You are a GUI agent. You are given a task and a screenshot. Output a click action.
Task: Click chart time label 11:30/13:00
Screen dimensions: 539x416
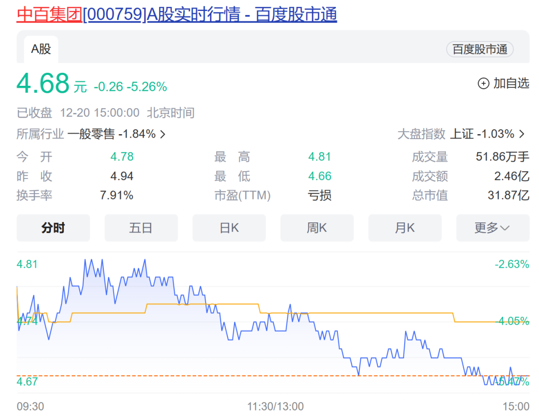click(x=275, y=407)
